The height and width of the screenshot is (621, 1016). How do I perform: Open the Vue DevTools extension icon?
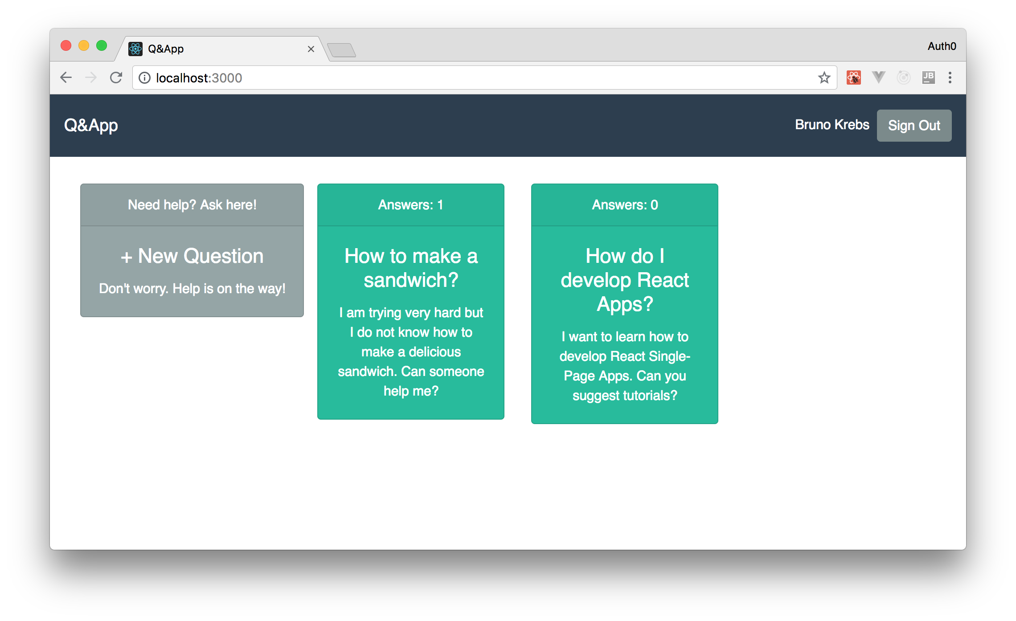(x=878, y=78)
